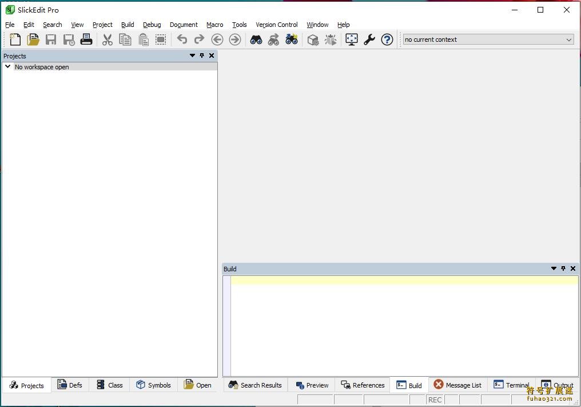This screenshot has height=407, width=581.
Task: Click the Debug bug icon
Action: tap(331, 39)
